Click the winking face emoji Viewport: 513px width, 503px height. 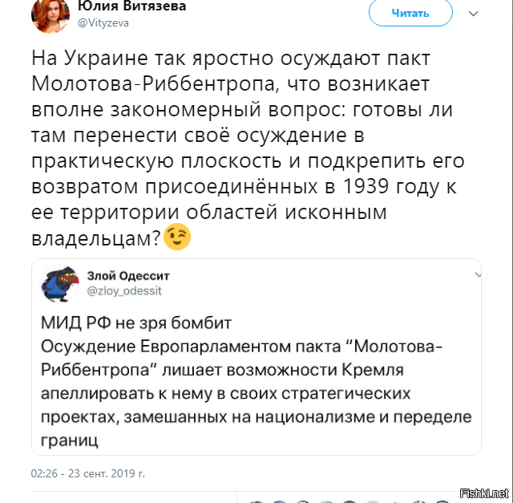177,237
